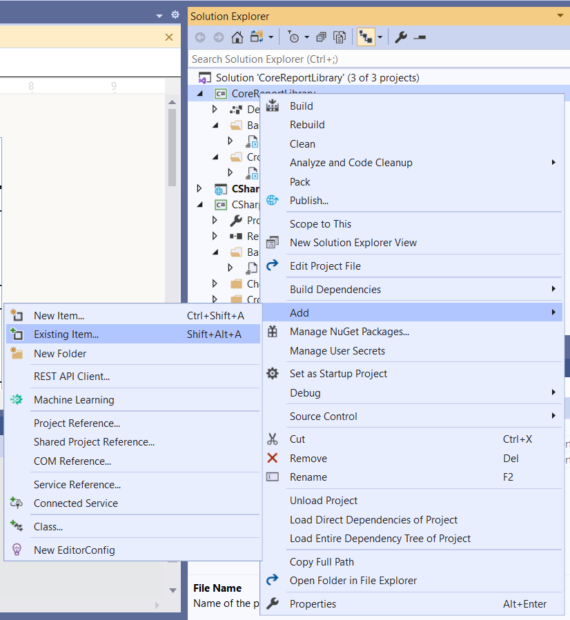Click the Edit Project File arrow icon

click(273, 266)
